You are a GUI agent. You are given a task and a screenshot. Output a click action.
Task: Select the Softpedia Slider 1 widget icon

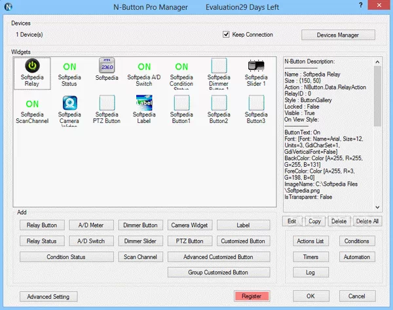point(256,67)
